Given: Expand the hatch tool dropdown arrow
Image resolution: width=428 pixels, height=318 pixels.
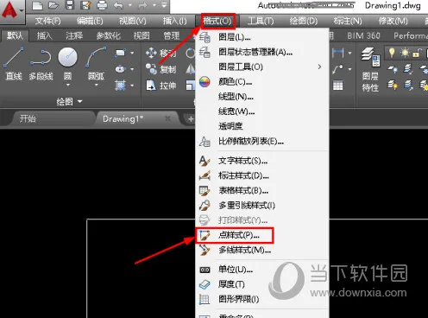Looking at the screenshot, I should (132, 86).
